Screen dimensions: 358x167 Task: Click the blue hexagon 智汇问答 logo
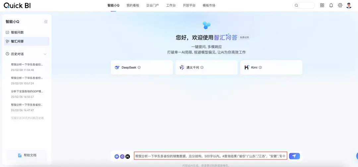pyautogui.click(x=207, y=25)
